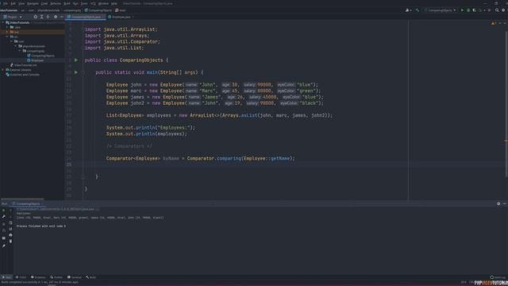508x286 pixels.
Task: Open the Edit menu
Action: pyautogui.click(x=13, y=3)
